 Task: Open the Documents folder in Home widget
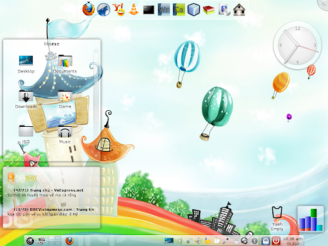[65, 64]
